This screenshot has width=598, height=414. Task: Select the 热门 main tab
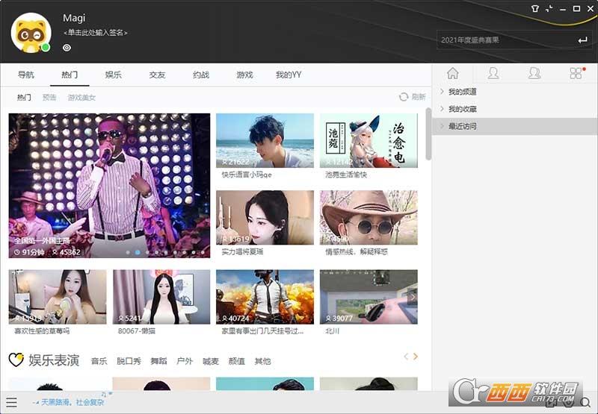[70, 75]
